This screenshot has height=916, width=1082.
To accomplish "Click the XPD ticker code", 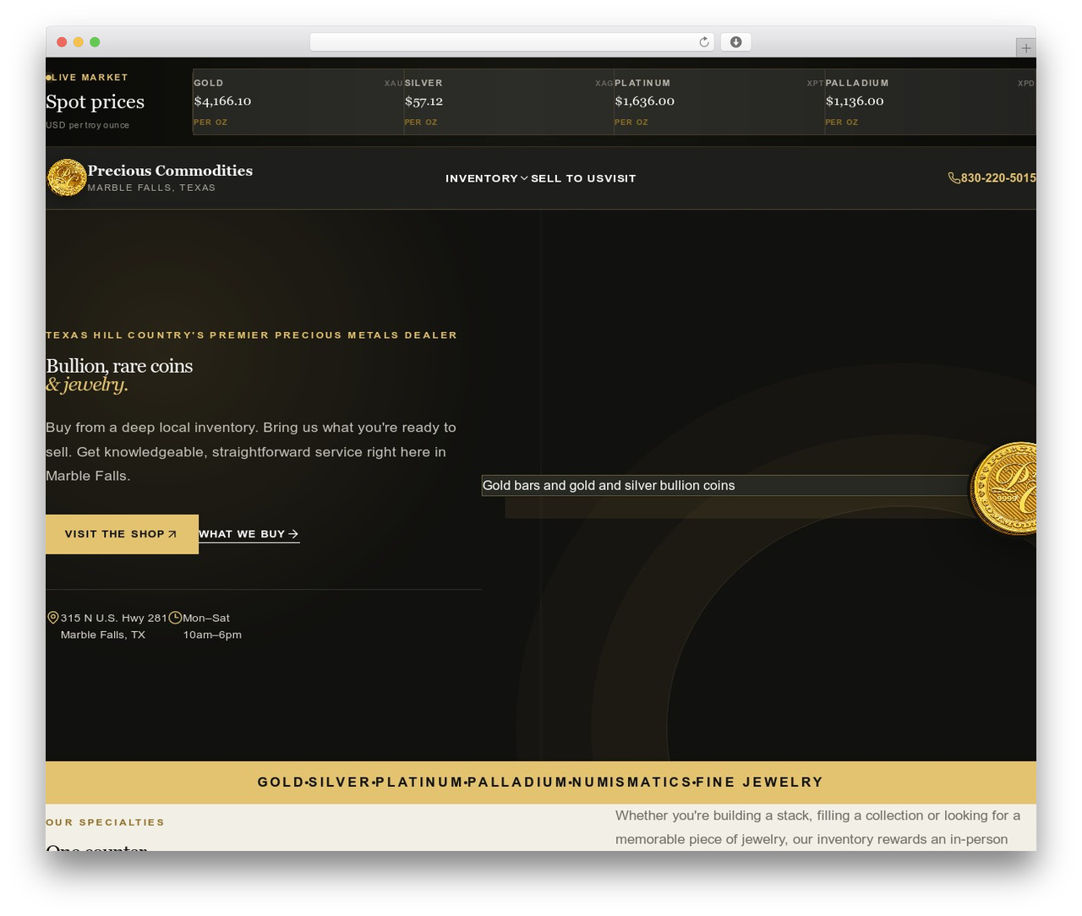I will pyautogui.click(x=1026, y=84).
